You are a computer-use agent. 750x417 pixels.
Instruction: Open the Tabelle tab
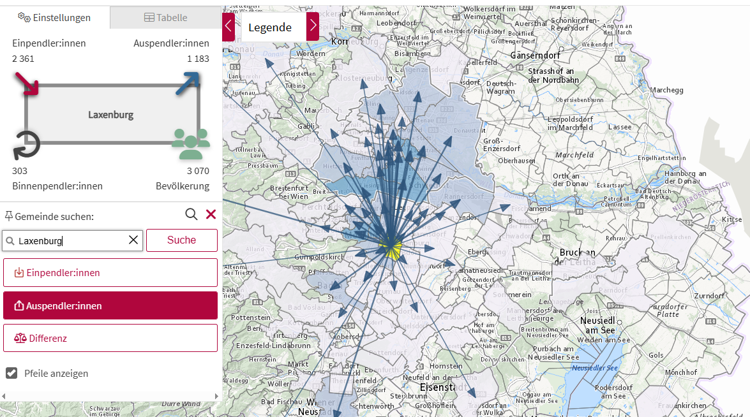165,18
